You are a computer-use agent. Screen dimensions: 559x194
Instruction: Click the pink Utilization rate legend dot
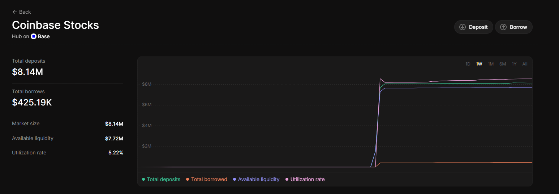click(x=287, y=179)
